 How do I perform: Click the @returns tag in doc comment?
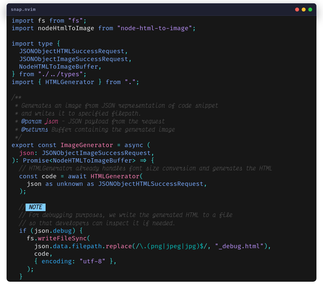pyautogui.click(x=34, y=130)
